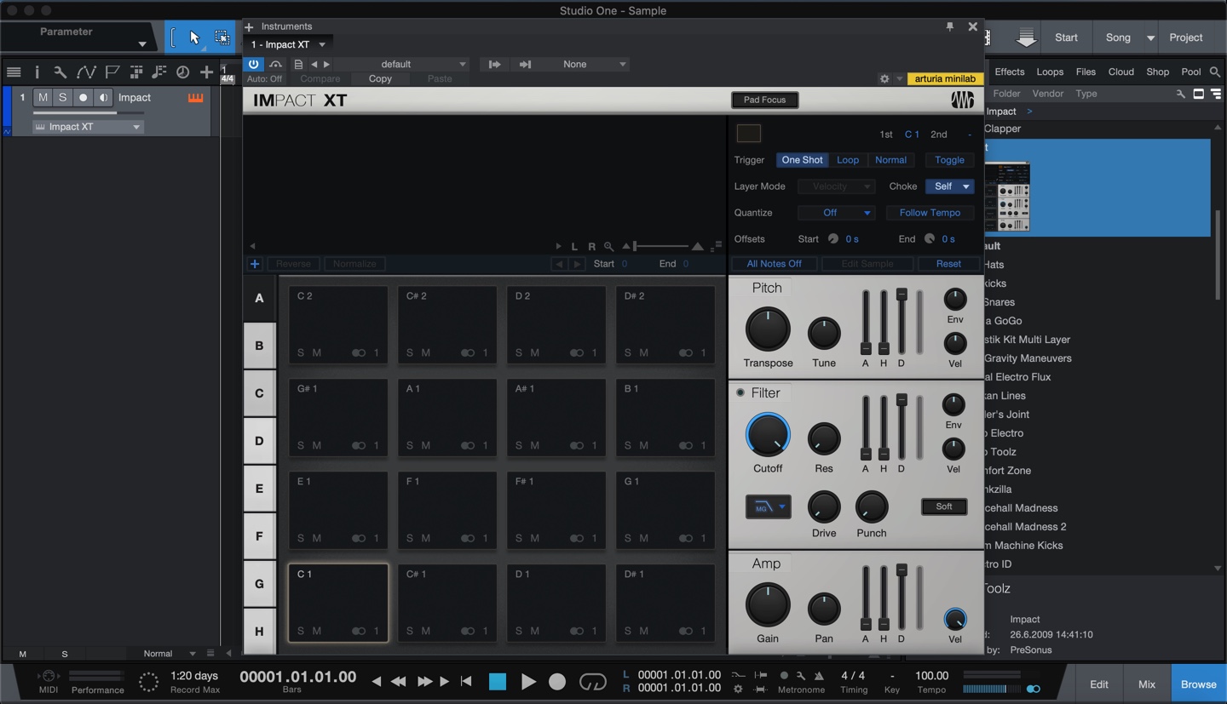The image size is (1227, 704).
Task: Set trigger mode to Loop
Action: coord(848,159)
